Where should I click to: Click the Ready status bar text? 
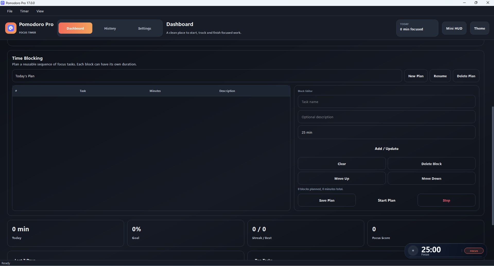6,263
